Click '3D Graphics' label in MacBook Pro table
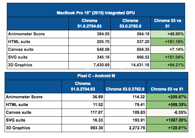The height and width of the screenshot is (138, 195). pyautogui.click(x=20, y=65)
